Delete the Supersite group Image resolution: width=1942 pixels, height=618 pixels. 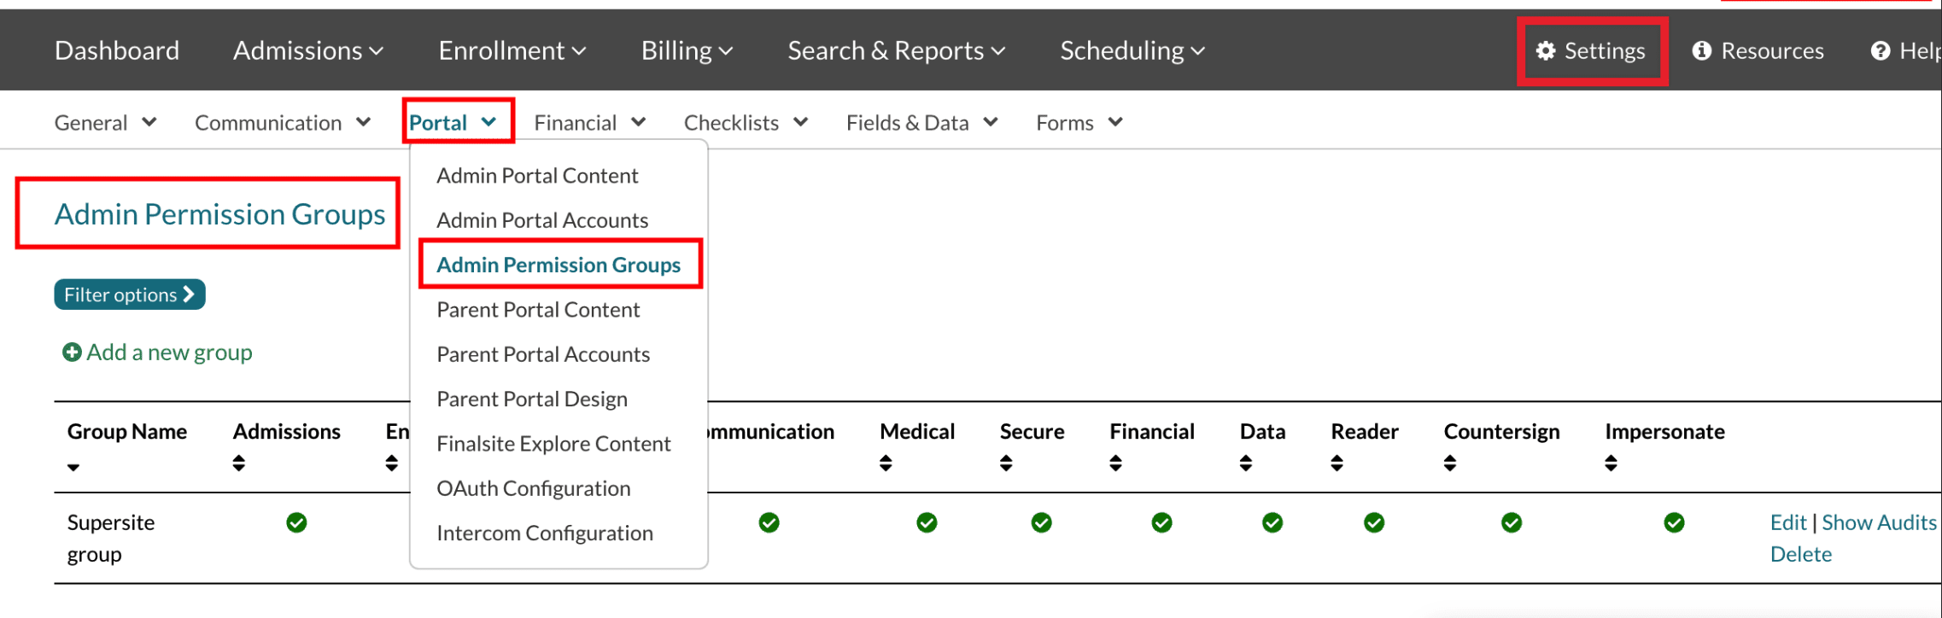pos(1800,554)
